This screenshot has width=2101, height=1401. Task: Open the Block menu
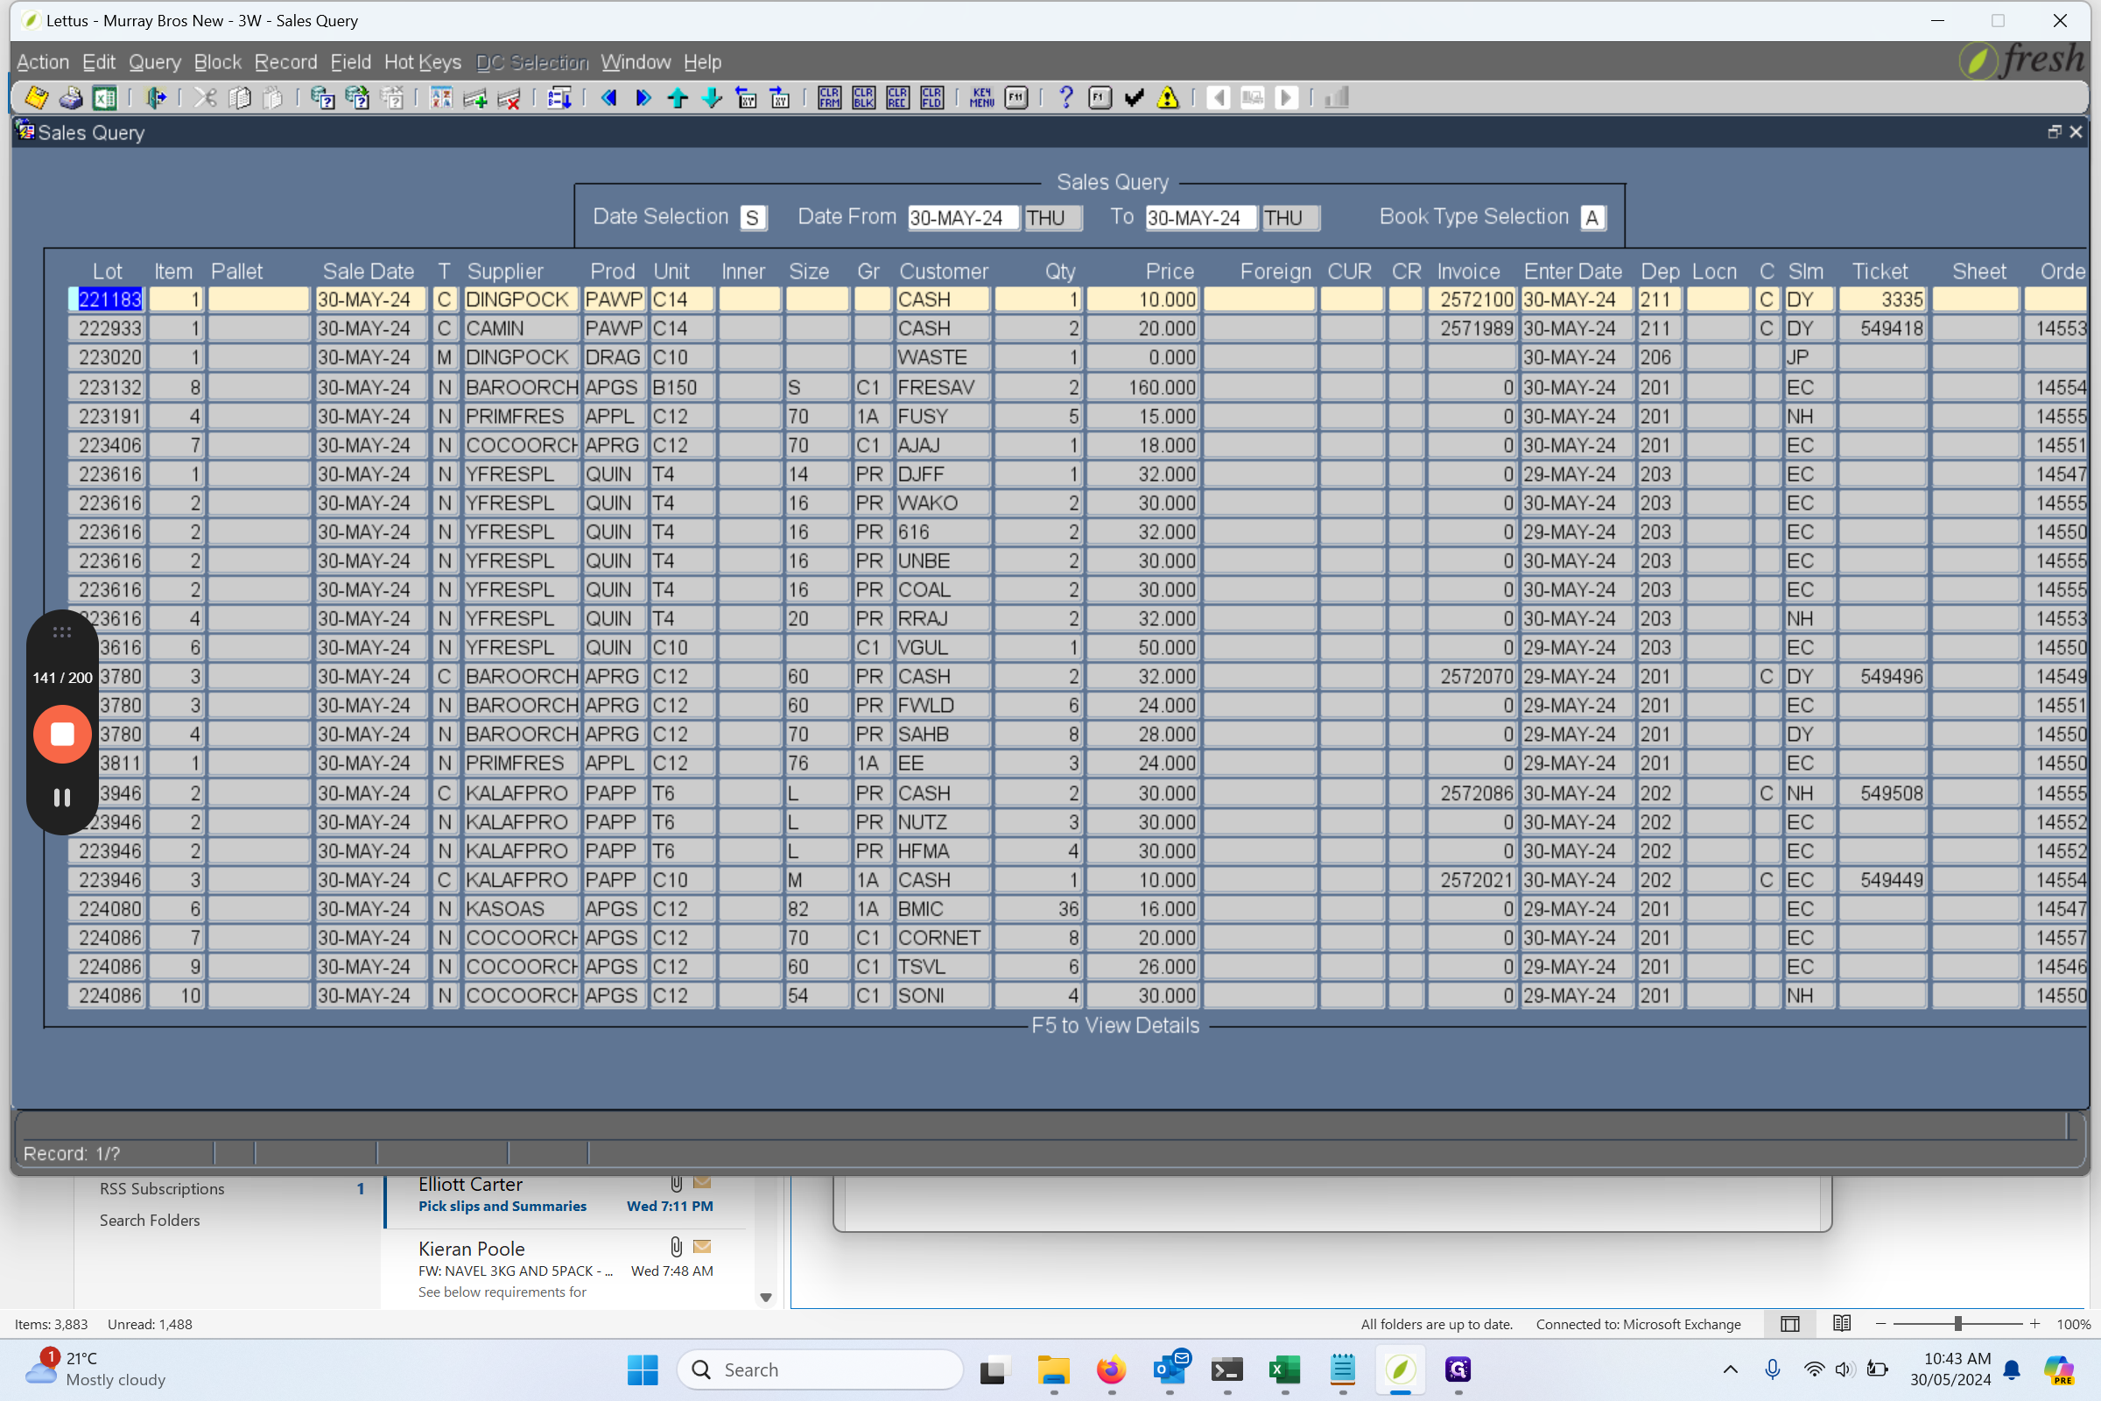coord(218,61)
